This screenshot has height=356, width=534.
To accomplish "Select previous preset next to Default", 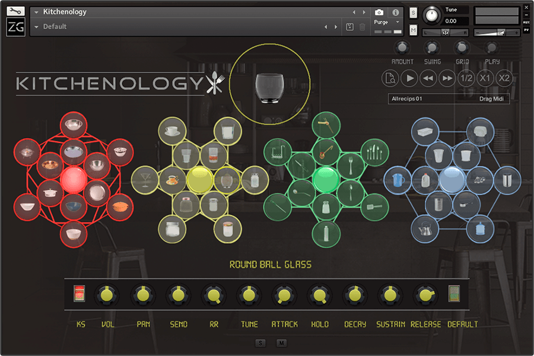I will 326,27.
